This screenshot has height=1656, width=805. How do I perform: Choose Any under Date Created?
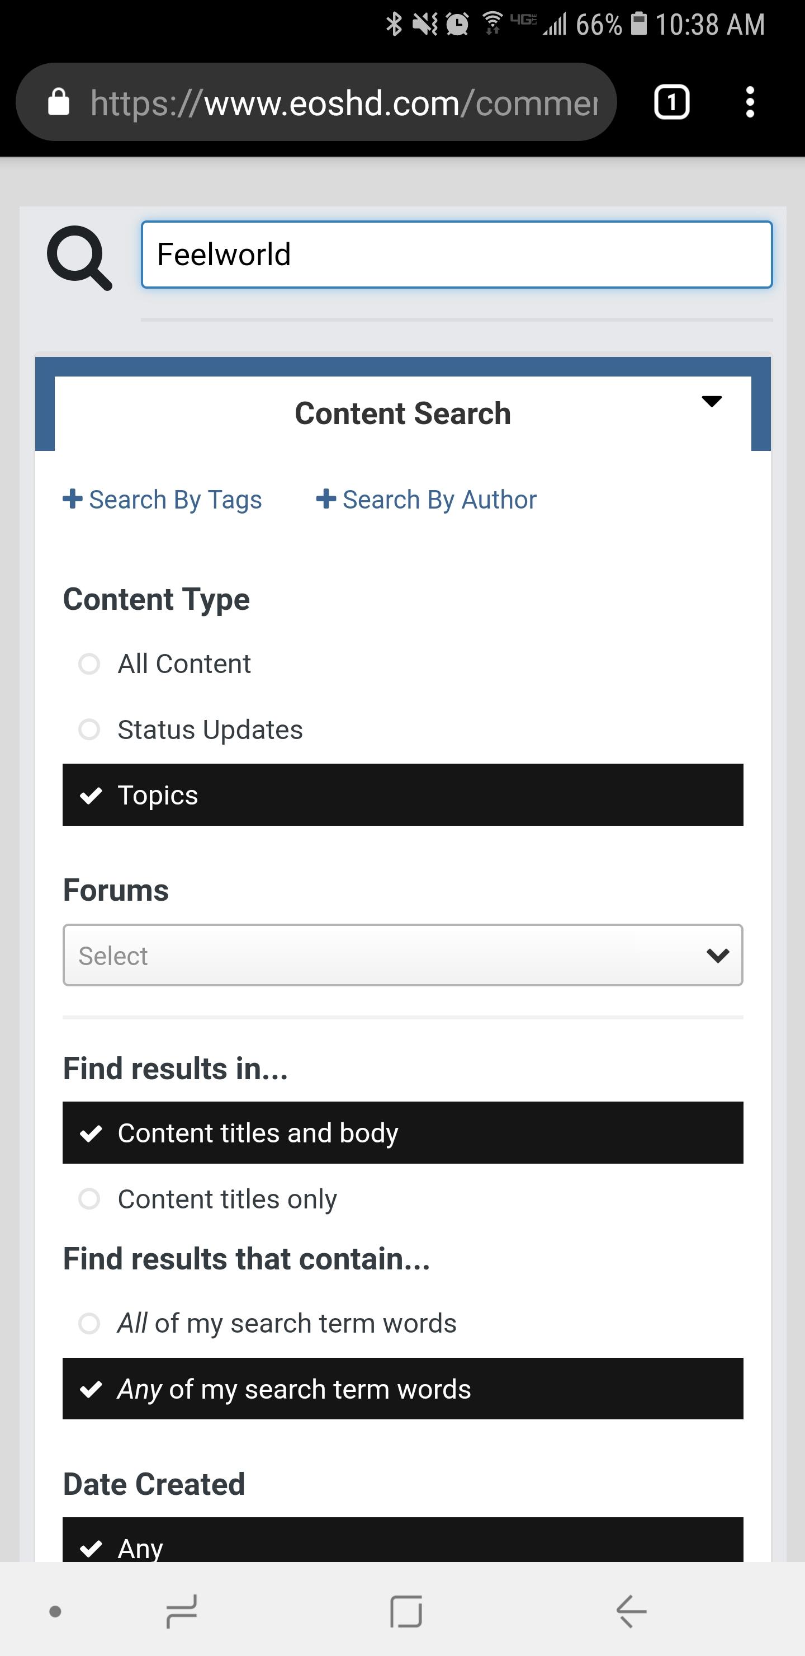[403, 1541]
